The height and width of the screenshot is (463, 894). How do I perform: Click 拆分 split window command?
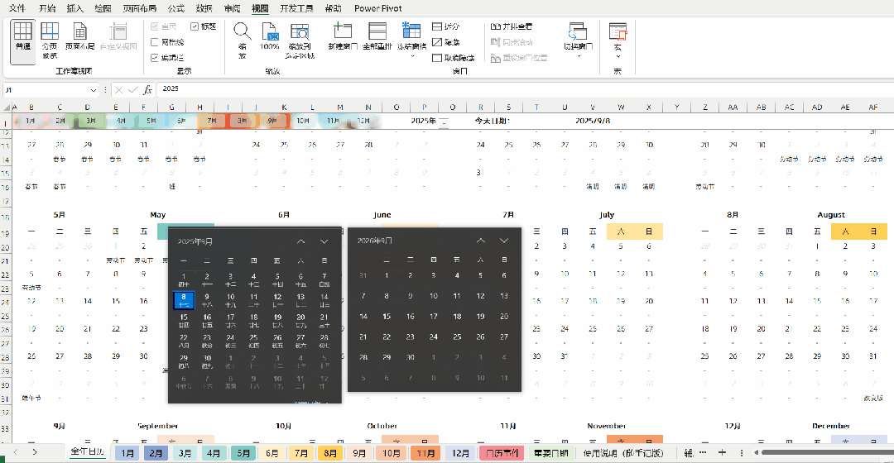tap(446, 26)
